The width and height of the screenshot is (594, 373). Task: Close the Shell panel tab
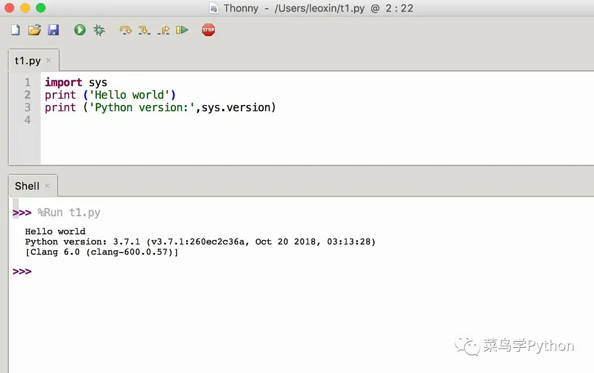point(47,186)
